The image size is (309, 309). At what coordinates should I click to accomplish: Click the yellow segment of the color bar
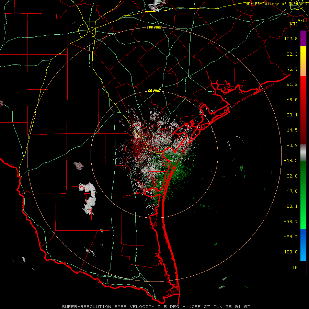click(303, 61)
